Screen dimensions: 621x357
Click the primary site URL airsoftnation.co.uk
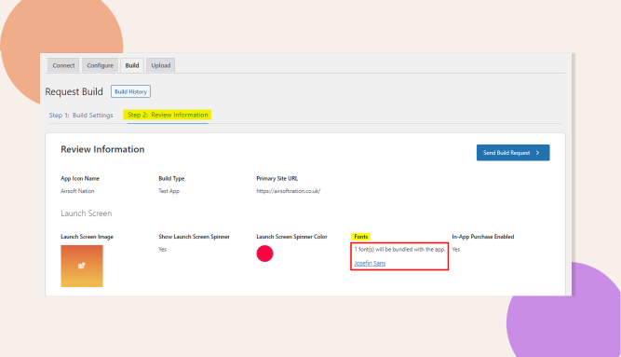coord(289,191)
